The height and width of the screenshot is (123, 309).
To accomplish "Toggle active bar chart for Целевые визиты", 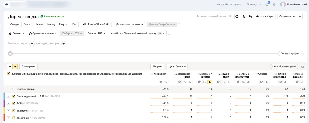I will click(x=210, y=82).
